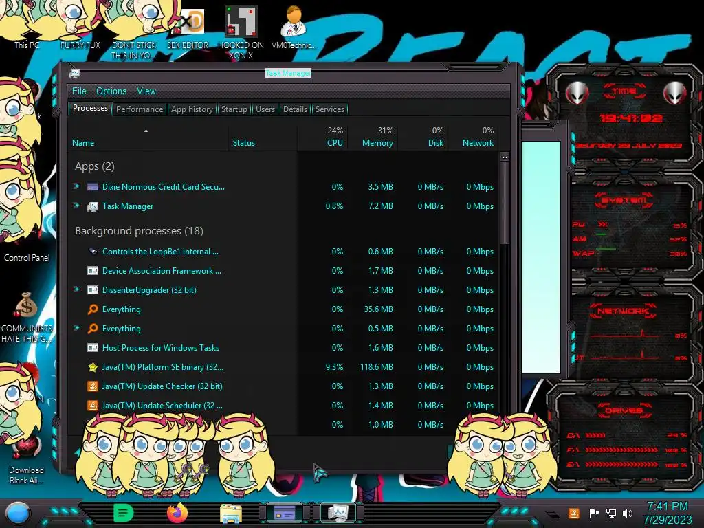The height and width of the screenshot is (528, 704).
Task: Open the SEX EDITOR desktop icon
Action: [x=188, y=29]
